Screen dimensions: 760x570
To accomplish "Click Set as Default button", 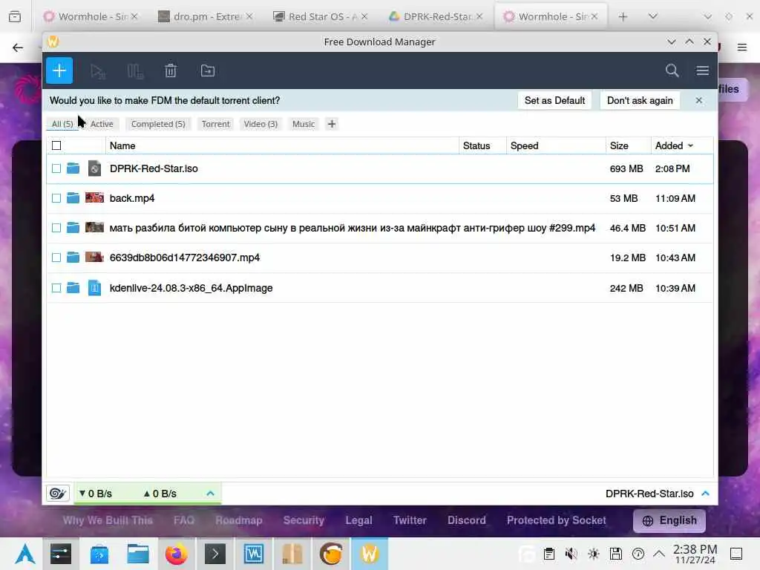I will point(554,100).
